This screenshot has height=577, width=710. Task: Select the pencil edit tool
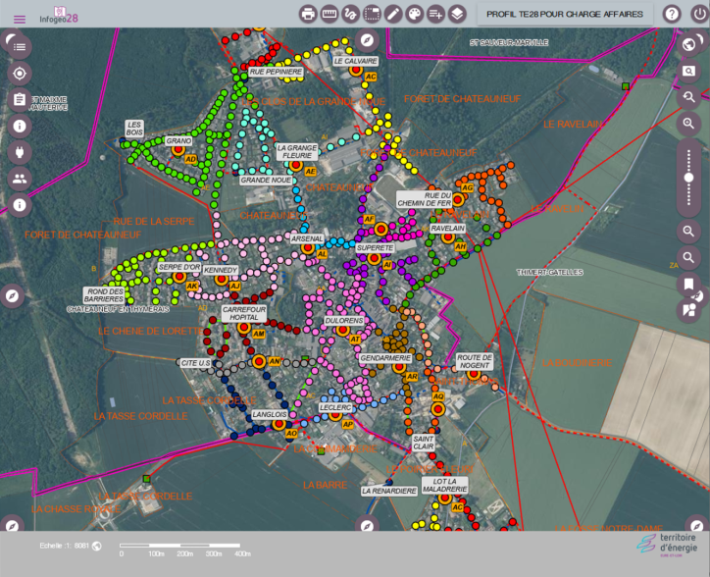tap(393, 14)
